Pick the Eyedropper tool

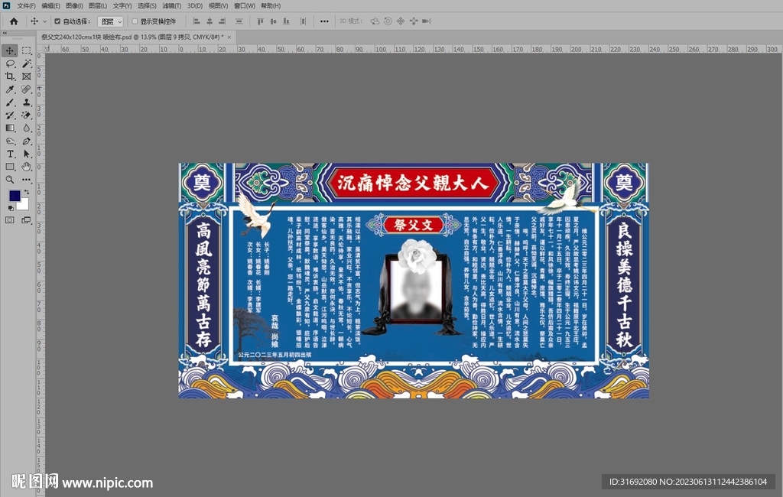click(x=10, y=89)
